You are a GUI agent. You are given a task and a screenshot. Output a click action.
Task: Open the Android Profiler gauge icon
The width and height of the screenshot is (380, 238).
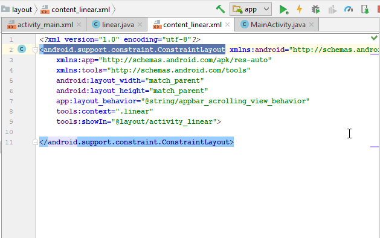349,9
